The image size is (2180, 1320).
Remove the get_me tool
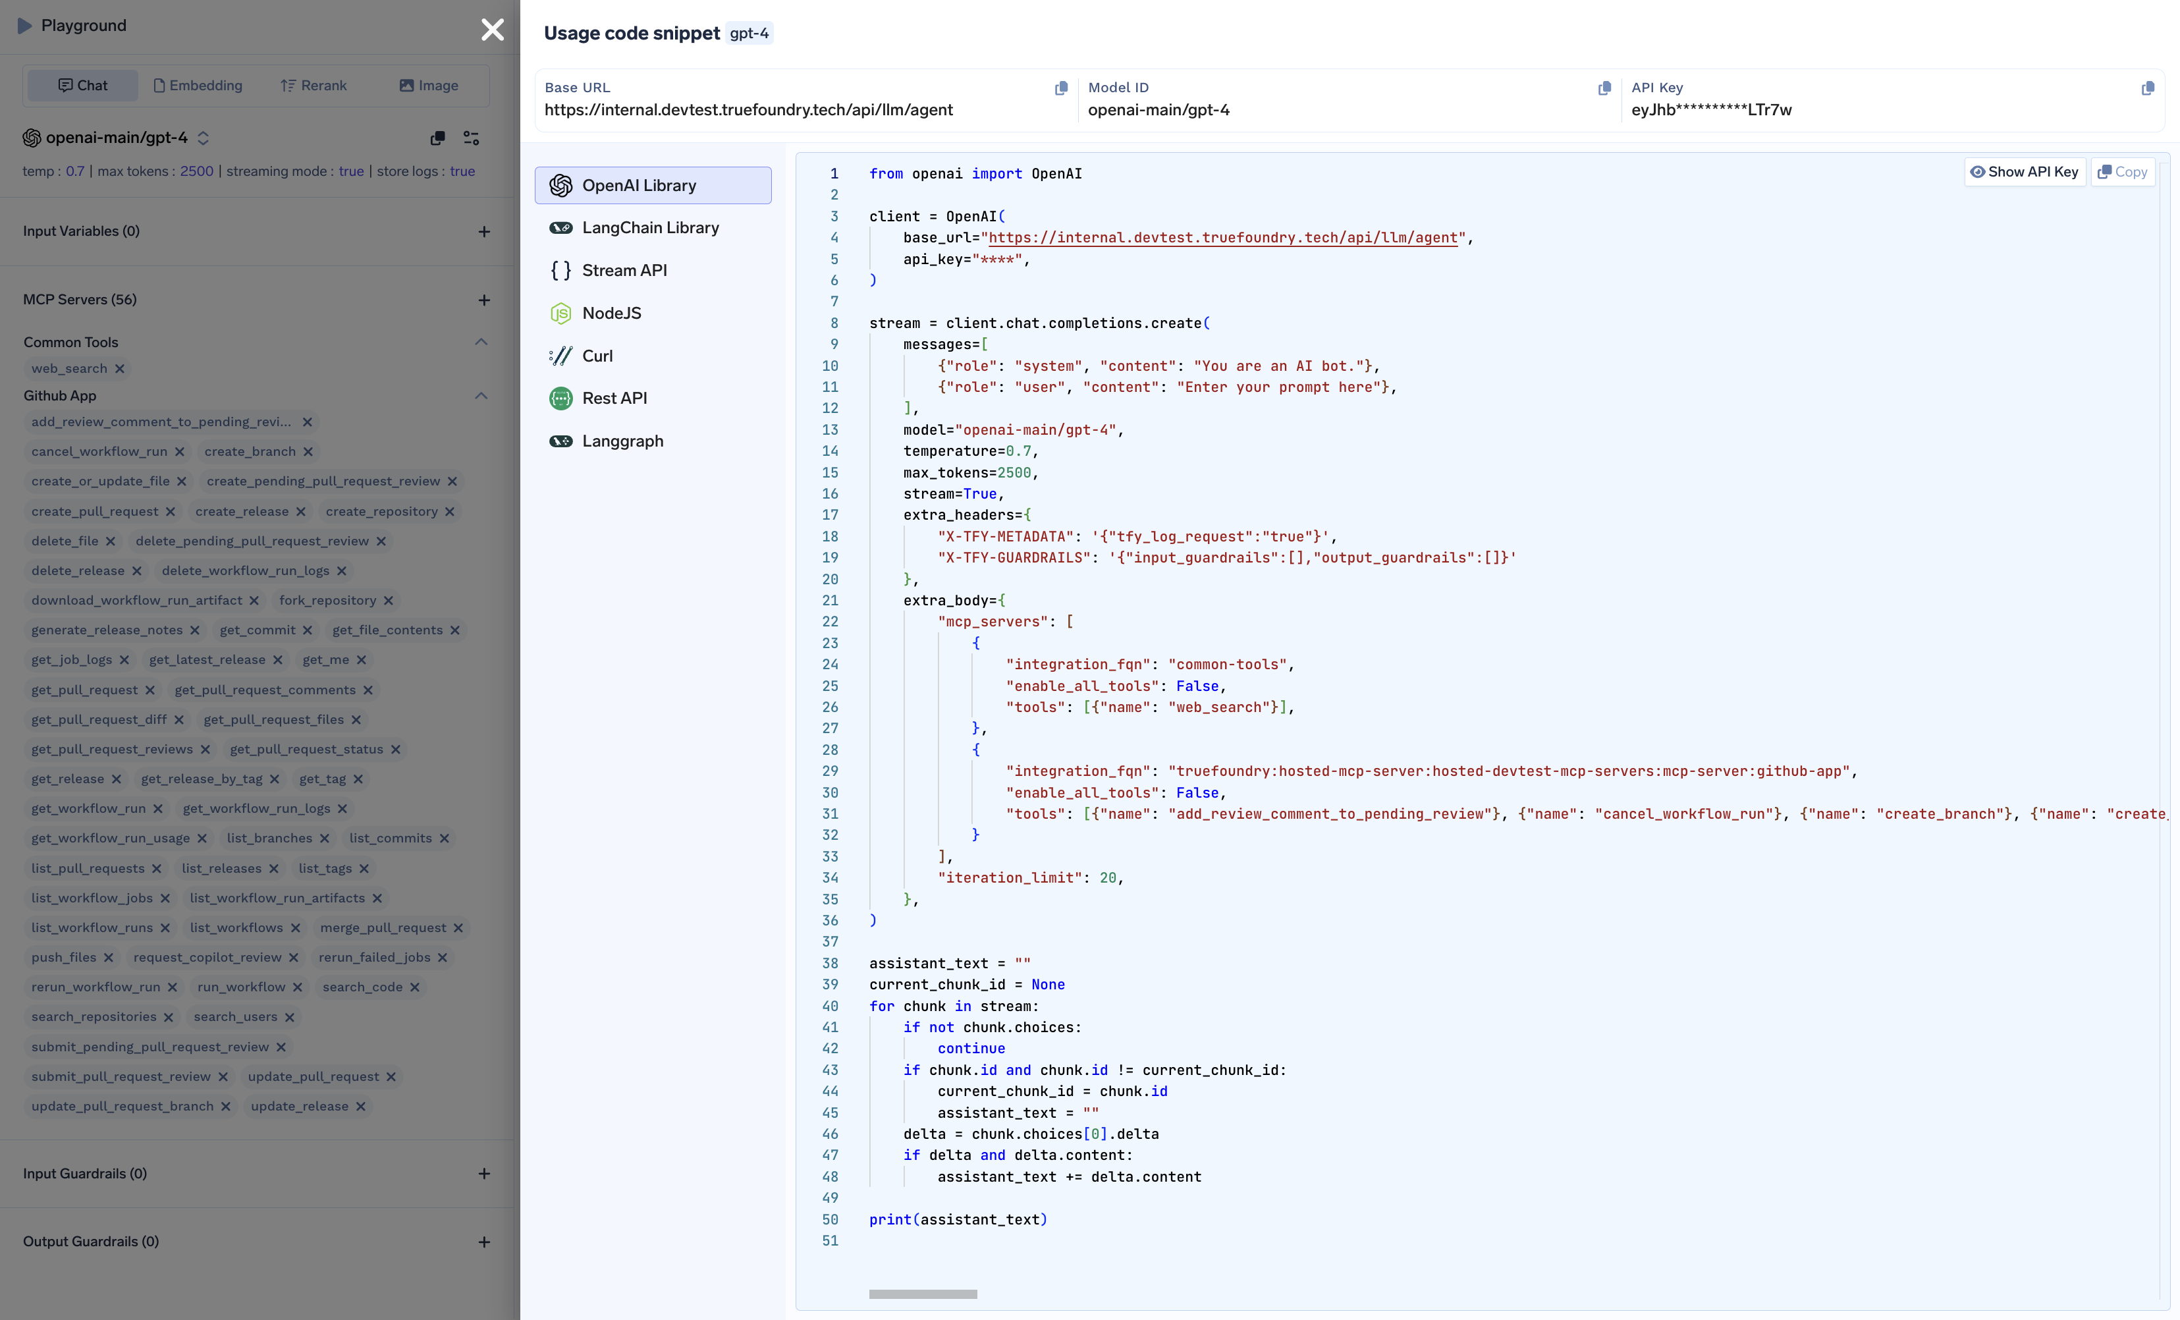pos(361,660)
